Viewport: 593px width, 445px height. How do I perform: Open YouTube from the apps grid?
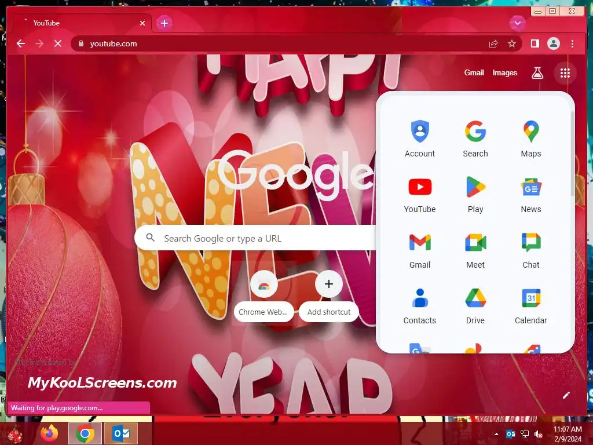pos(420,195)
